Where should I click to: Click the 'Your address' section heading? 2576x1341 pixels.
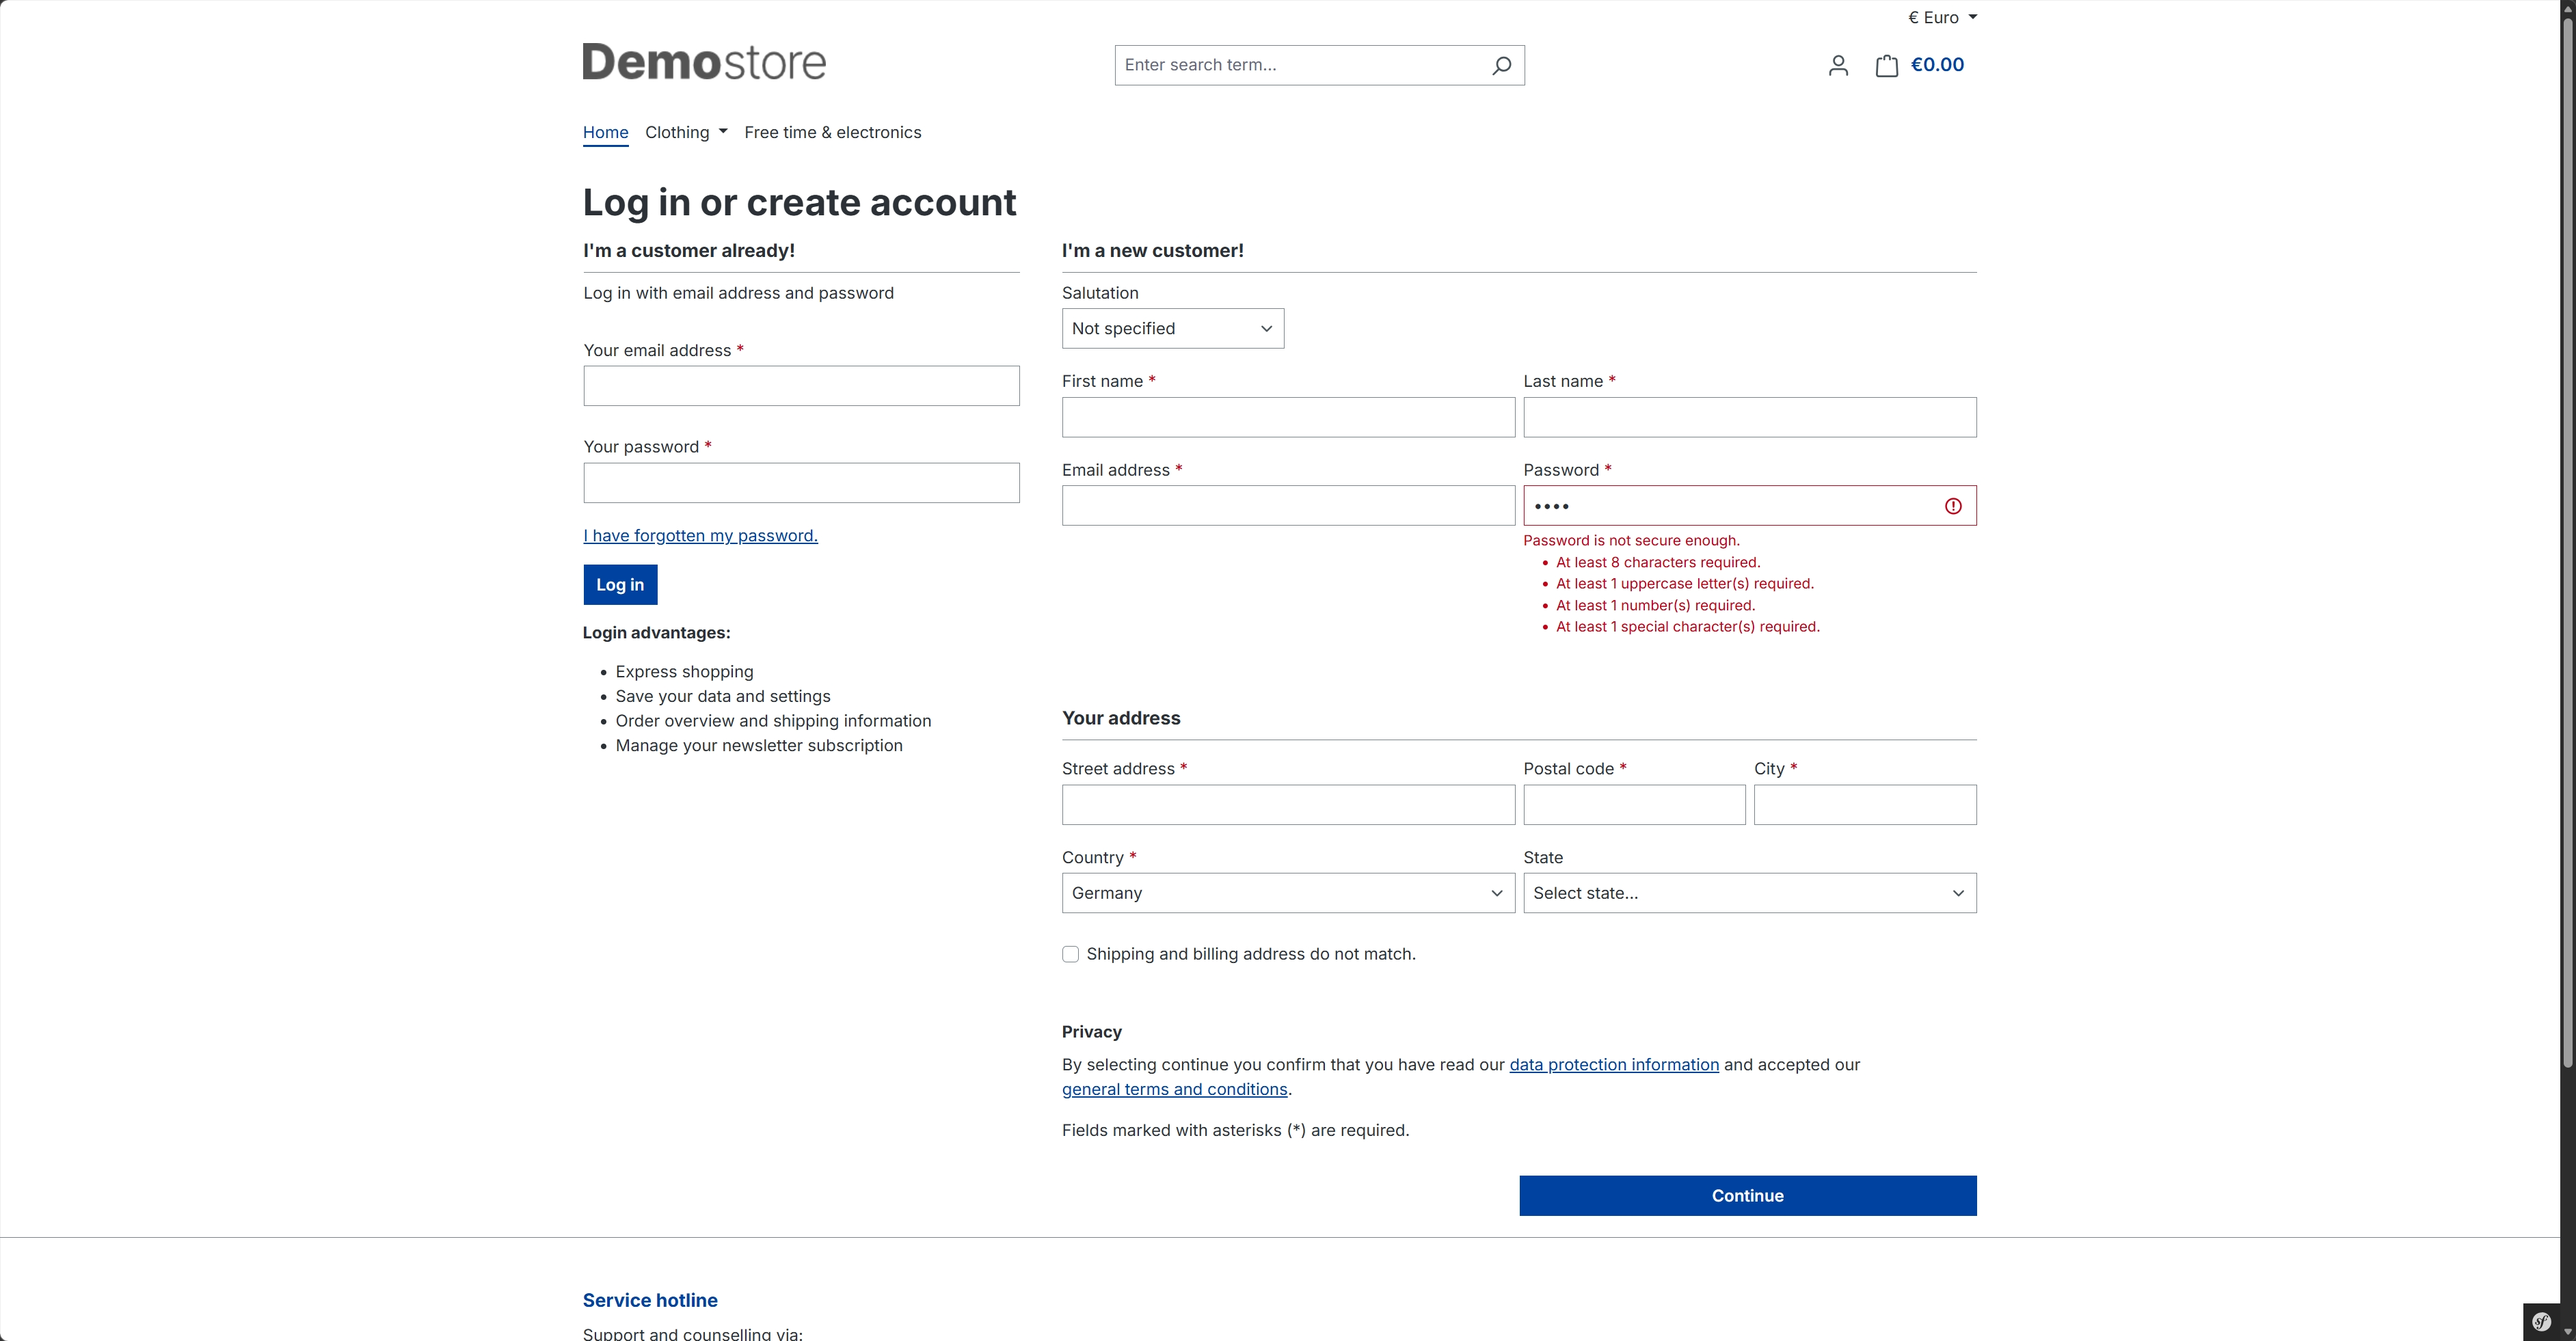(1120, 718)
